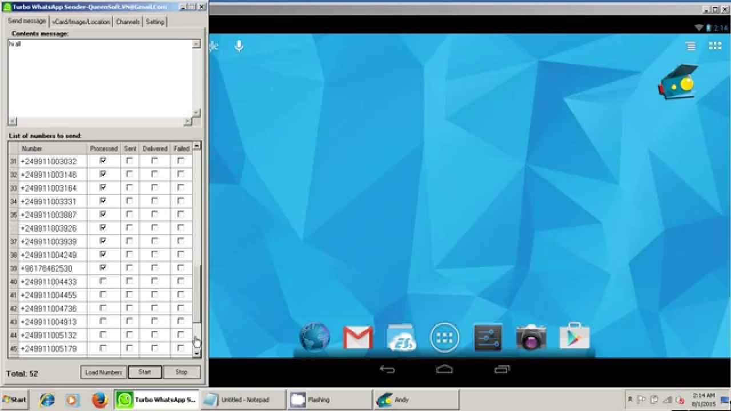Tap the Android Recent apps button
The height and width of the screenshot is (411, 731).
coord(502,369)
